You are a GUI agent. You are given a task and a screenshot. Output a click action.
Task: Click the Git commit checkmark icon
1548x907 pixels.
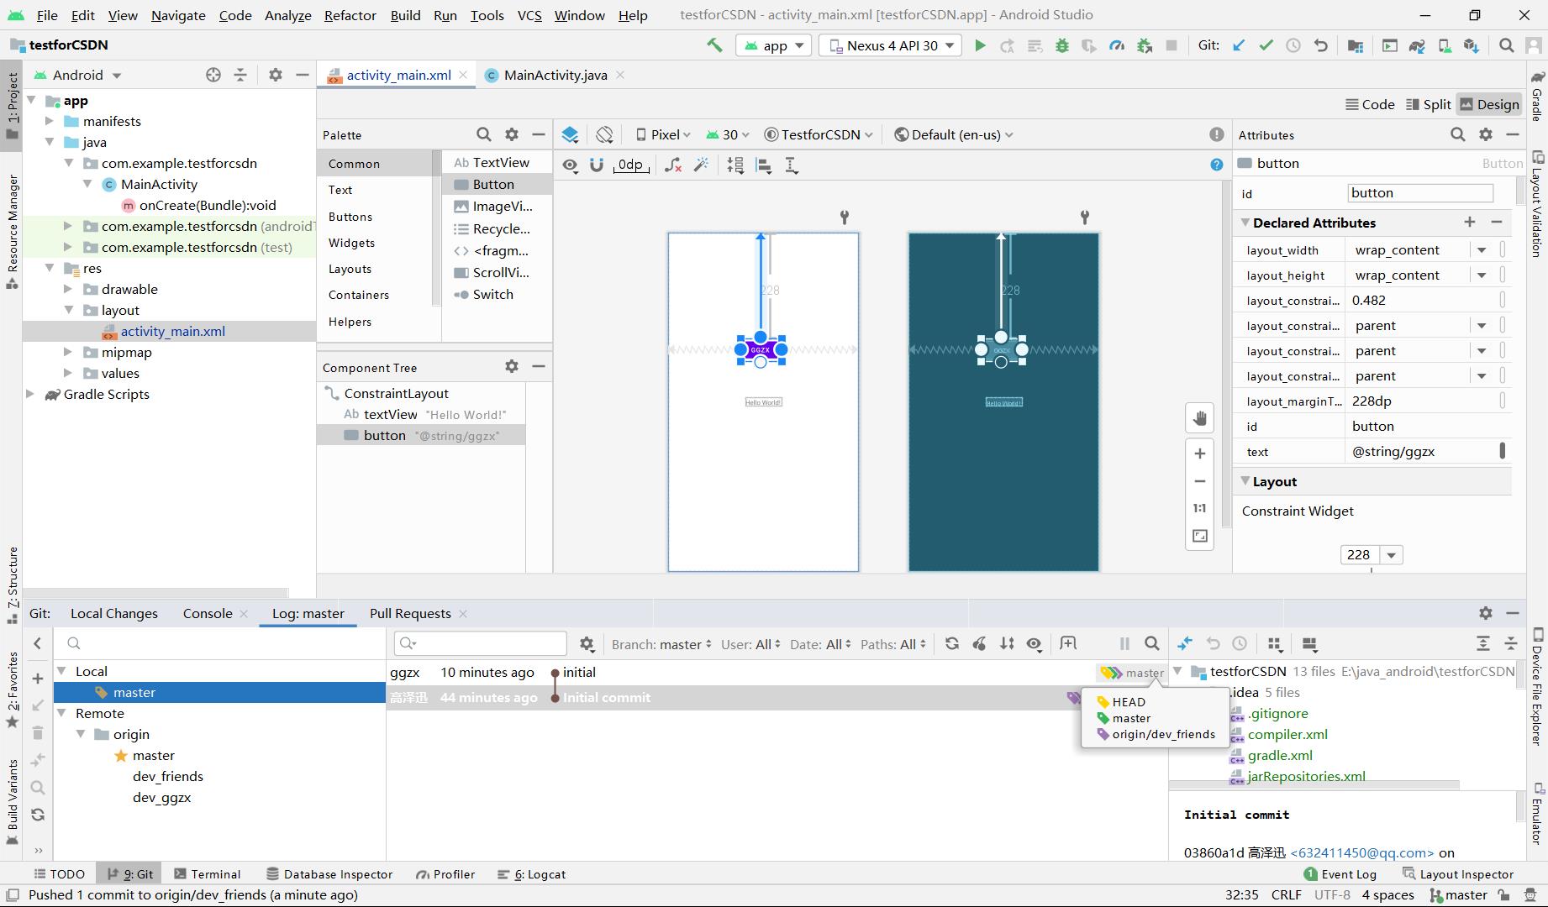click(1266, 45)
